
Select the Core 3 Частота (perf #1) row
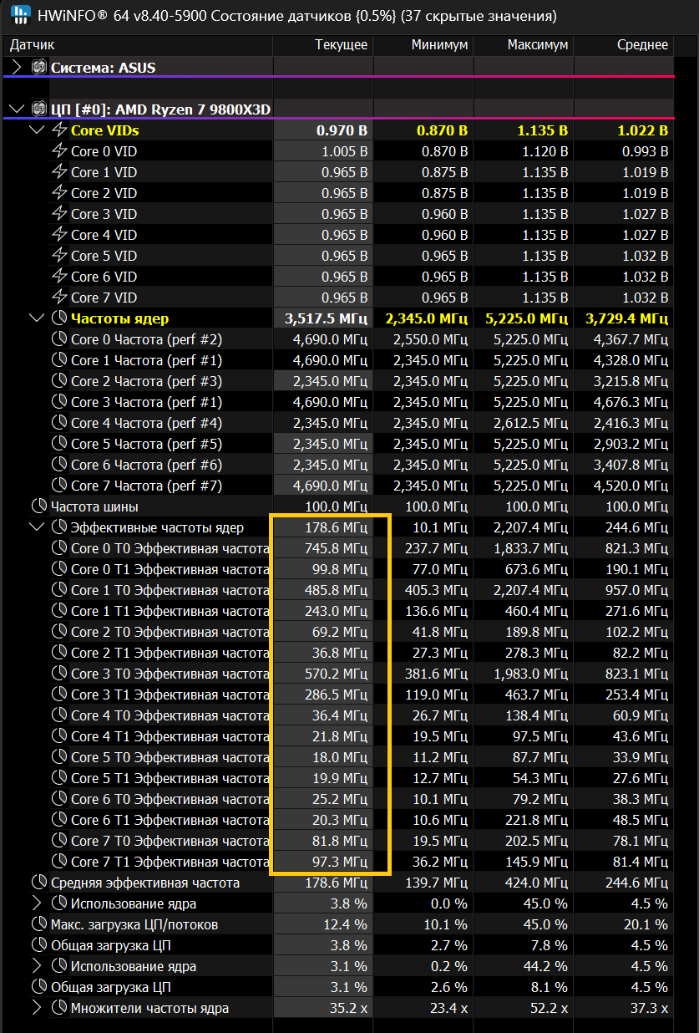(x=339, y=401)
